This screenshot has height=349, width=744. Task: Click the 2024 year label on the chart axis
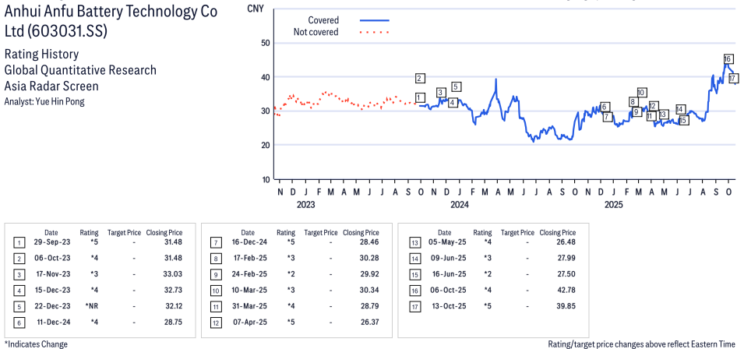pos(459,205)
